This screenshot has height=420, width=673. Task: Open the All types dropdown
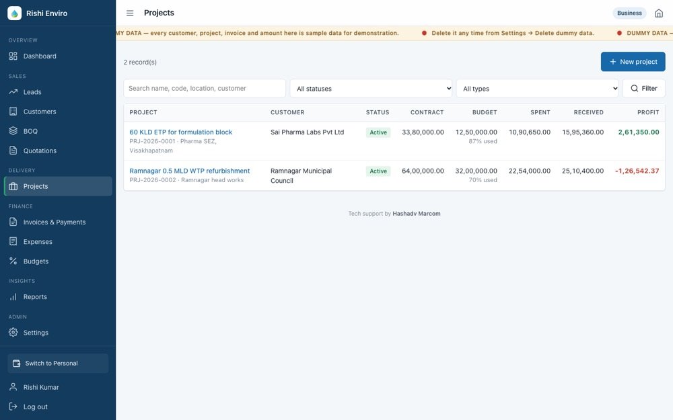pos(537,88)
